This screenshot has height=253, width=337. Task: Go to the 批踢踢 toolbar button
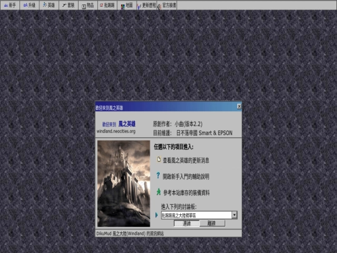coord(107,6)
